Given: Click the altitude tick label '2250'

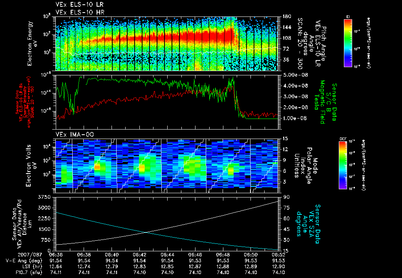Looking at the screenshot, I should (x=44, y=218).
